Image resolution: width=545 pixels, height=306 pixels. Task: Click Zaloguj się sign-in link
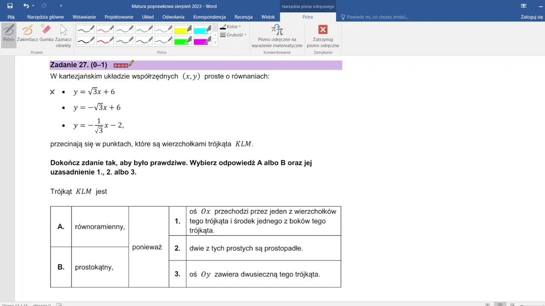coord(532,17)
